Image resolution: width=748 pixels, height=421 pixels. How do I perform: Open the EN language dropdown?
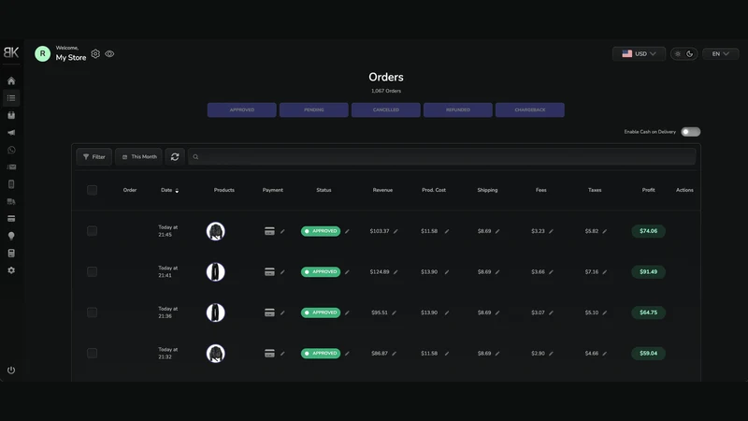[x=720, y=54]
